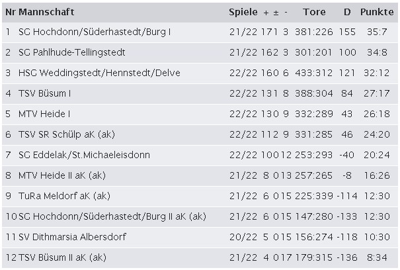Select MTV Heide II aK row
The image size is (400, 270).
(x=200, y=176)
